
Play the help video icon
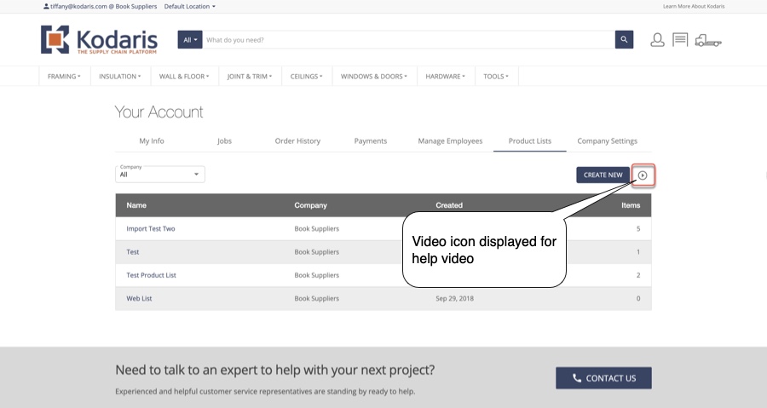tap(643, 175)
